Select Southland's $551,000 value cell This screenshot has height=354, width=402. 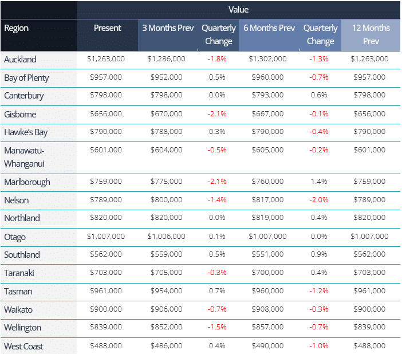267,254
